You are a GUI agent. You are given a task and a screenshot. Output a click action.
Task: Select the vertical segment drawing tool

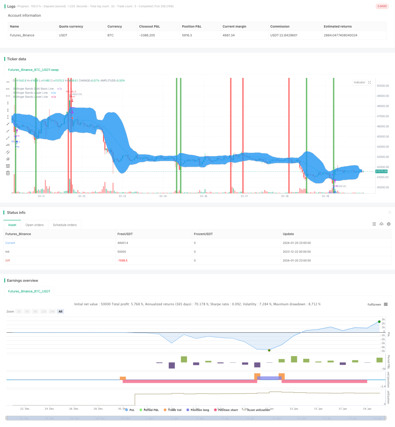pyautogui.click(x=8, y=117)
